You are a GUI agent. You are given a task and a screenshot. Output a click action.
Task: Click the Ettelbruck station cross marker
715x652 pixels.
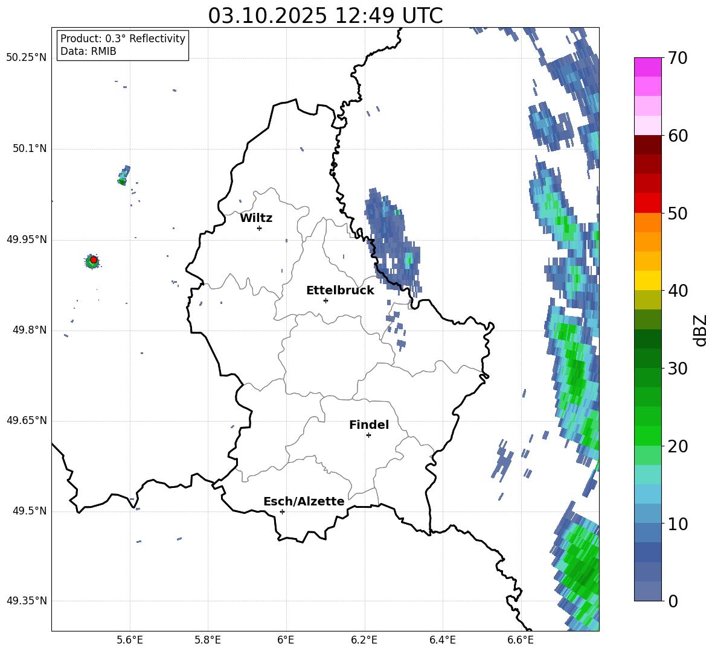325,300
